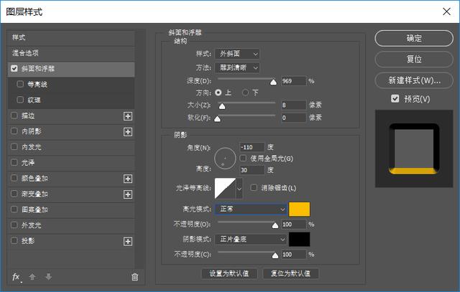Enable the 图案叠加 checkbox
This screenshot has width=460, height=292.
(x=14, y=209)
